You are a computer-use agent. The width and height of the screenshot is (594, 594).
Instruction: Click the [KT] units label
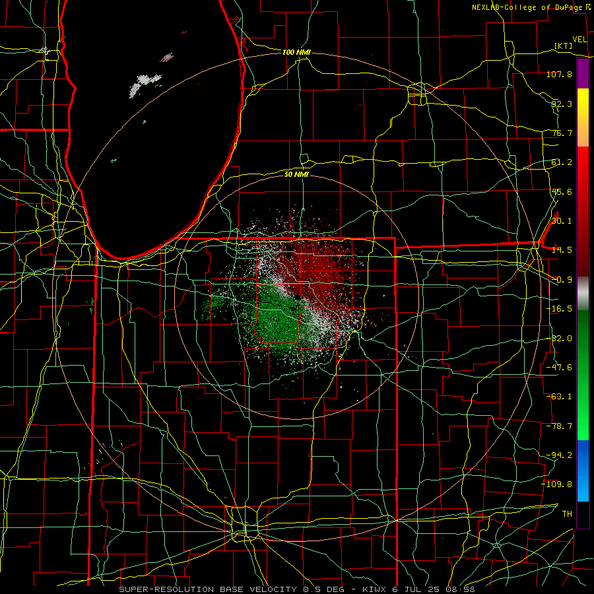pyautogui.click(x=564, y=46)
